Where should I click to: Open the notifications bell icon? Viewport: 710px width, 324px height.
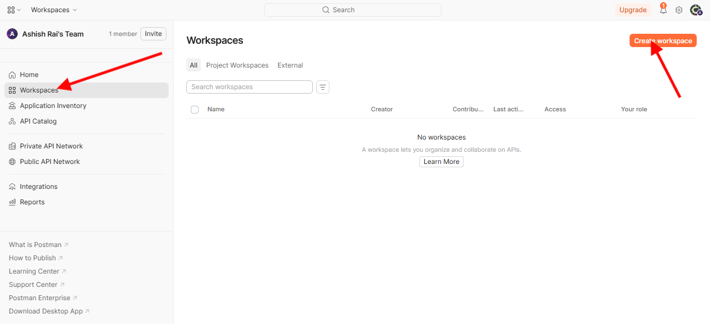click(663, 9)
